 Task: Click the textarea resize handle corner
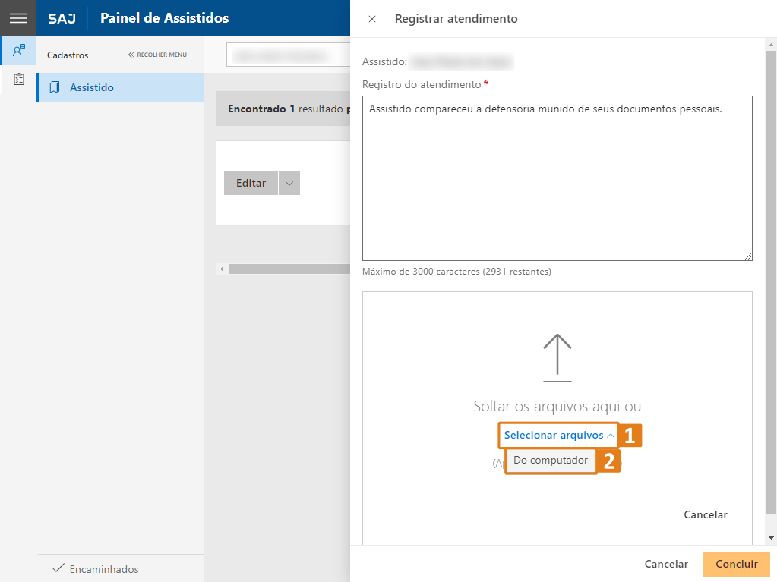(x=748, y=256)
